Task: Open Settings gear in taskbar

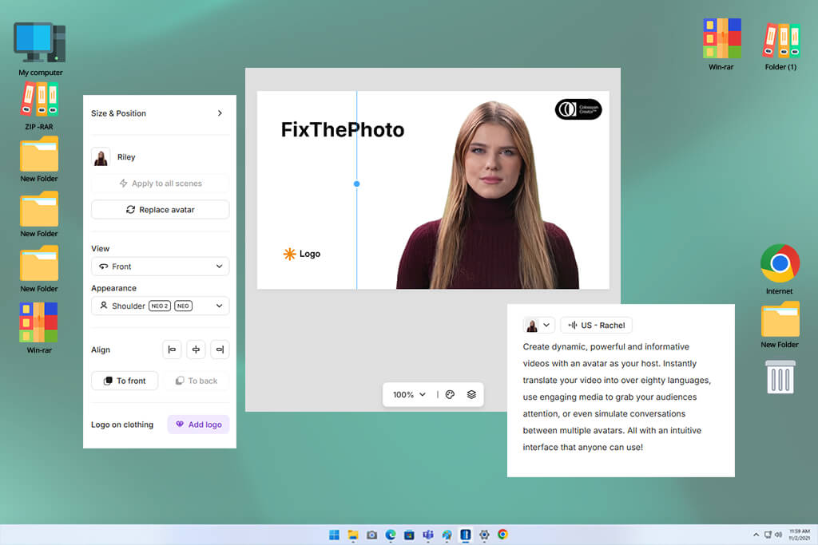Action: coord(484,535)
